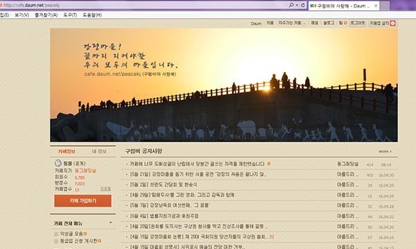Click the 카페 가입하기 join button

pyautogui.click(x=83, y=201)
